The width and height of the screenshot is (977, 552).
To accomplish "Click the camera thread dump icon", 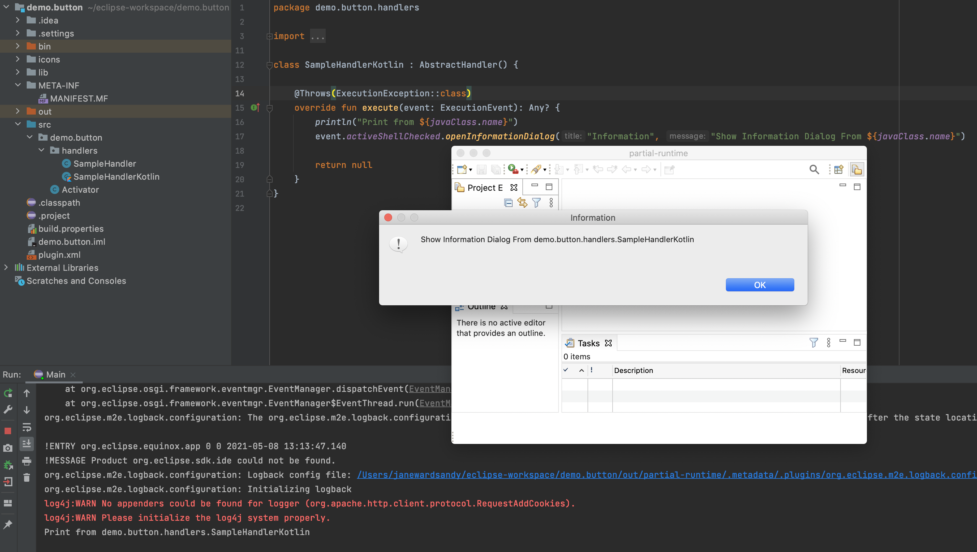I will point(8,448).
